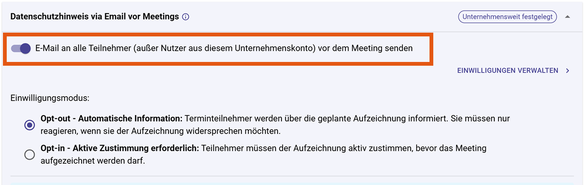Click the 'Einwilligungsmodus:' label

[x=50, y=98]
